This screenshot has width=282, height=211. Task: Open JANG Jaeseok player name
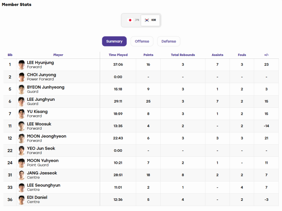42,173
